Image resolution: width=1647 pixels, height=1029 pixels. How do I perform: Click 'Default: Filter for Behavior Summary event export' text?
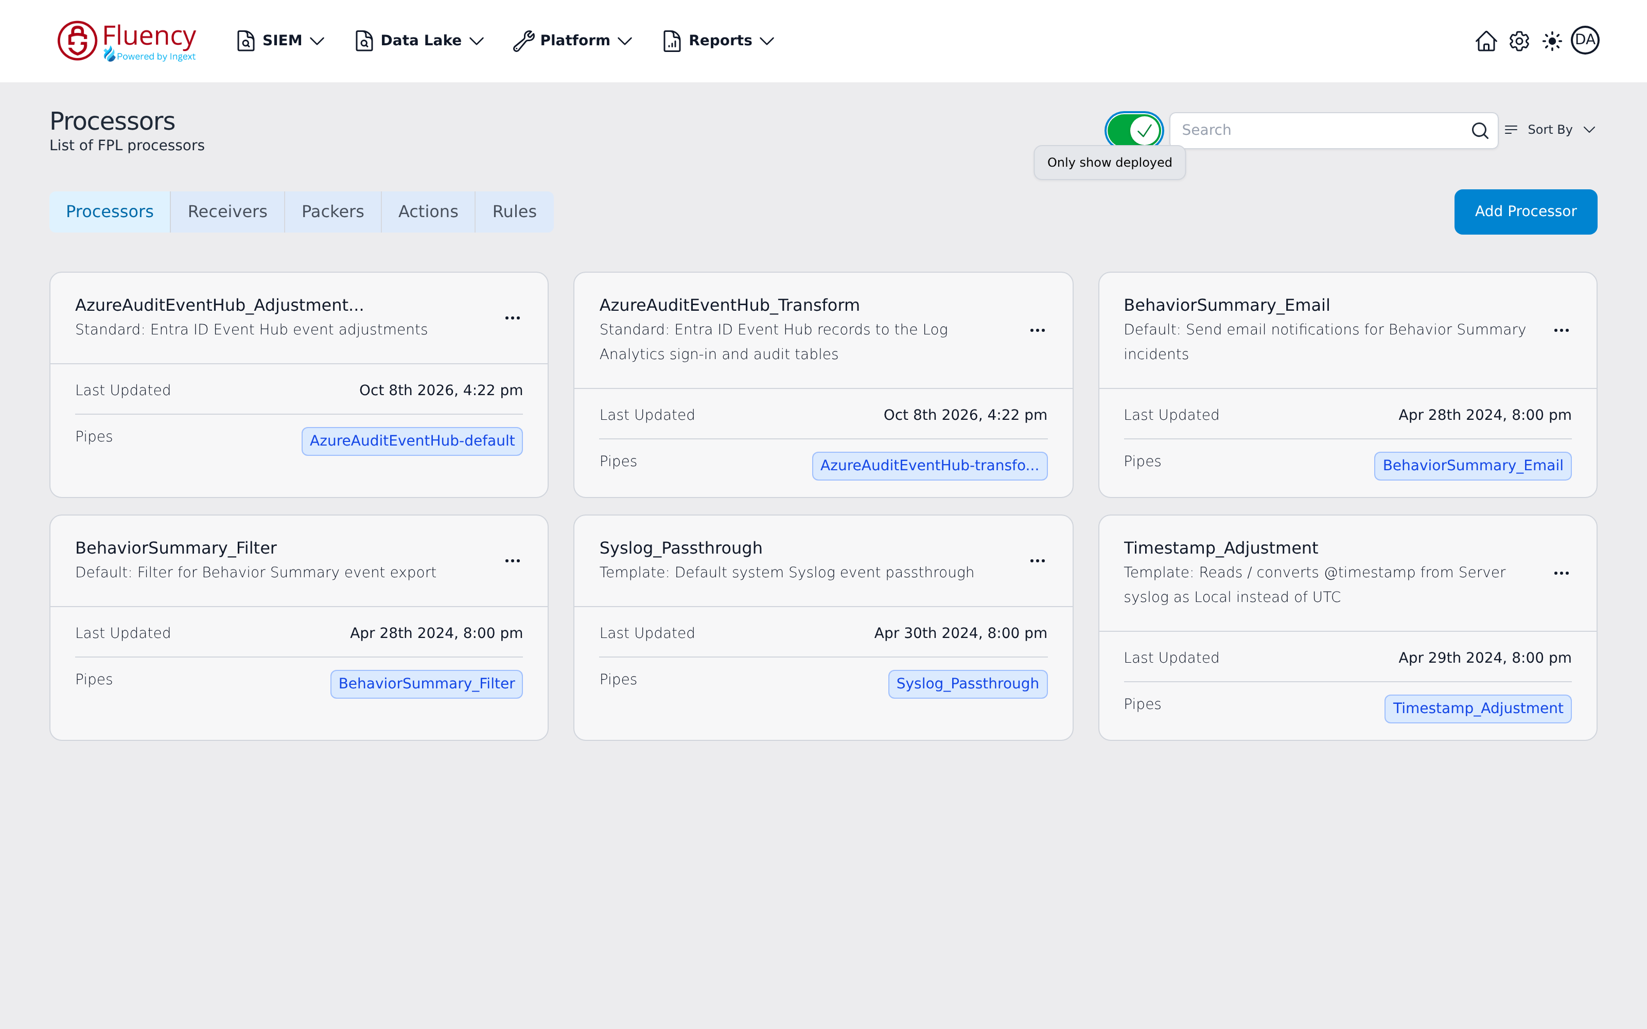pyautogui.click(x=255, y=572)
